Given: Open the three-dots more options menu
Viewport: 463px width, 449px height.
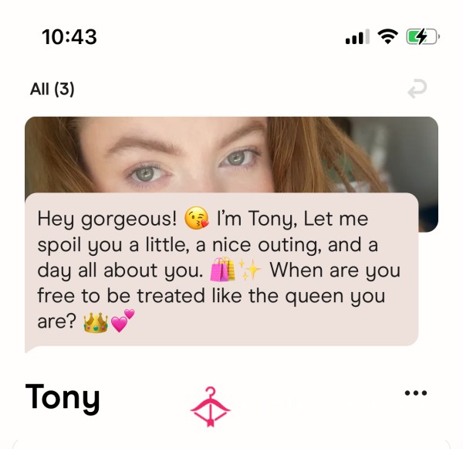Looking at the screenshot, I should pyautogui.click(x=416, y=393).
